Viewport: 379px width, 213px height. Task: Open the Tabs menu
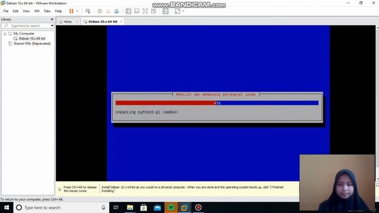(47, 11)
